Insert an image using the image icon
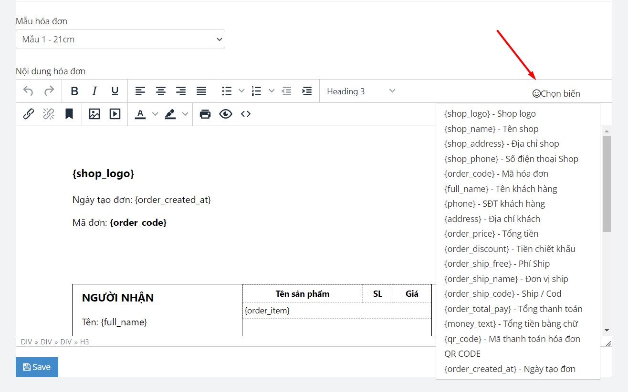This screenshot has height=392, width=628. (94, 114)
